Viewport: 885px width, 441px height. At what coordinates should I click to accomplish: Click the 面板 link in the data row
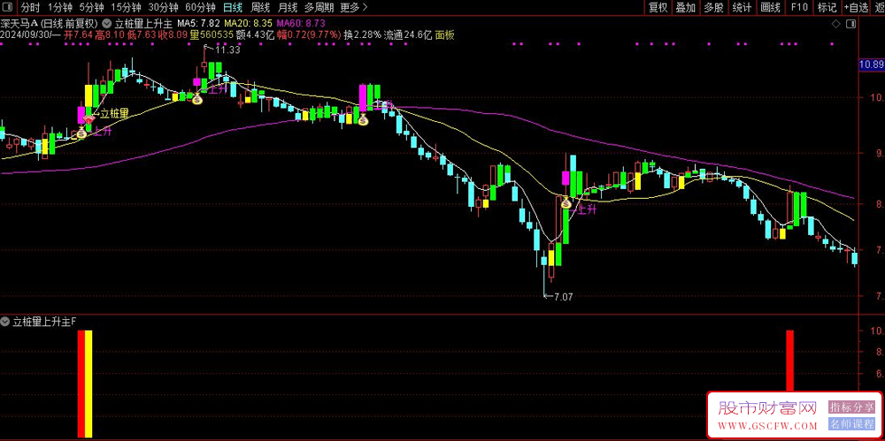445,35
